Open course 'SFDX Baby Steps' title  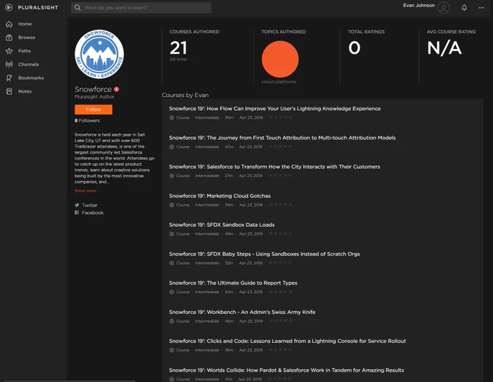coord(265,254)
